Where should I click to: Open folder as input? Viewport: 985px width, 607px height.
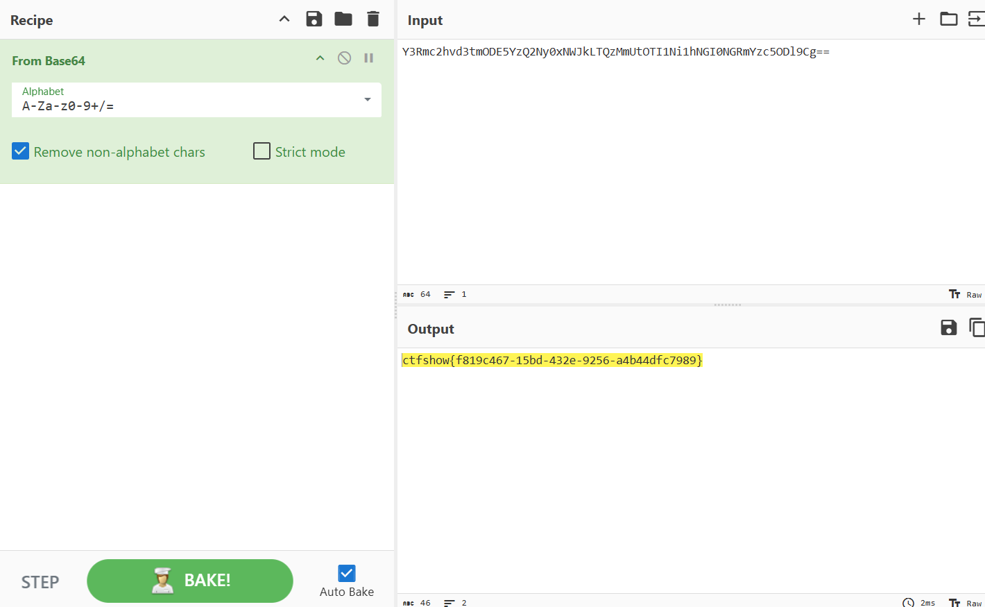click(x=948, y=19)
